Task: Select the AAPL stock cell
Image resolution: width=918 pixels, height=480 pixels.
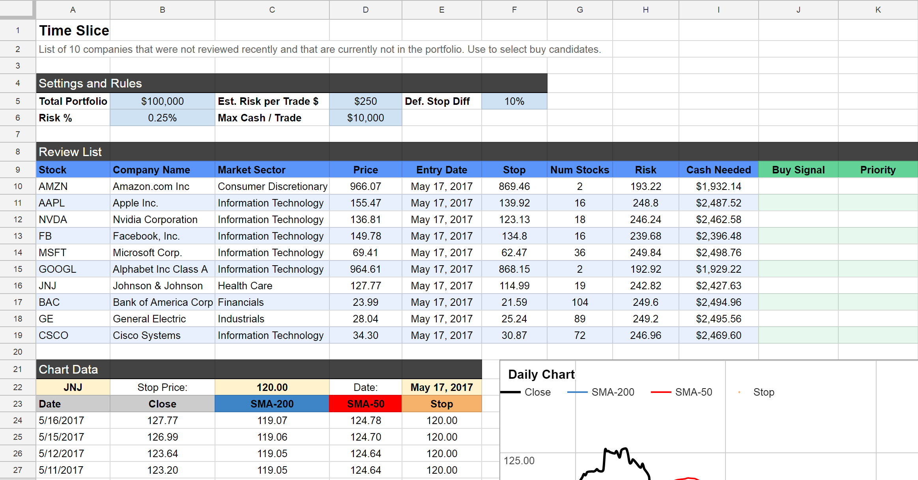Action: pos(73,203)
